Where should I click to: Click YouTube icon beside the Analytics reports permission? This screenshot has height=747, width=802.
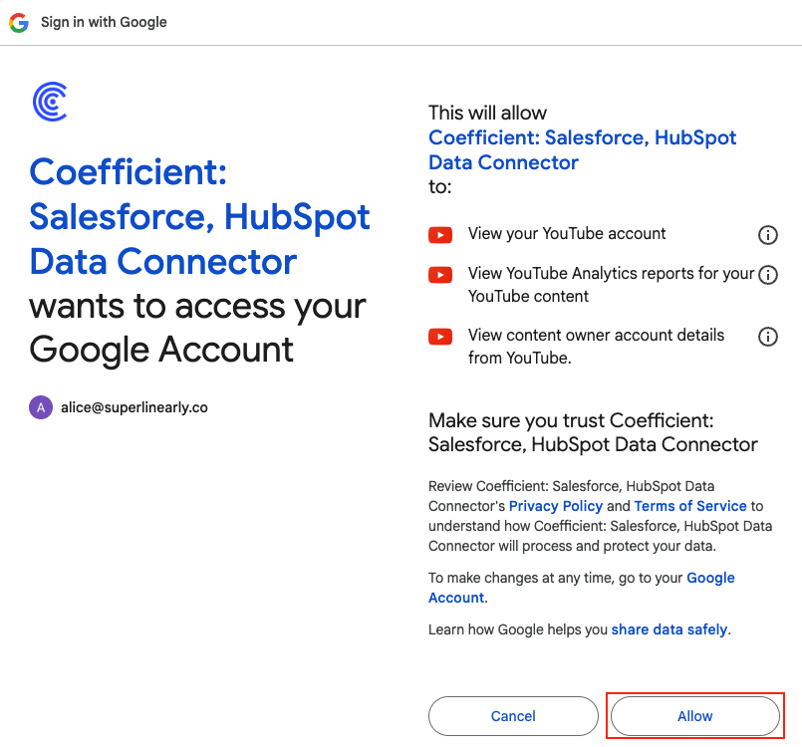point(440,274)
